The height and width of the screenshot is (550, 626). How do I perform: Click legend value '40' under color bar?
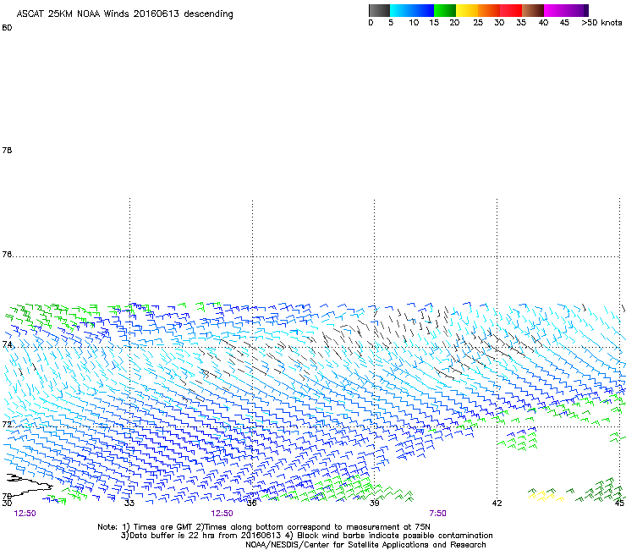pyautogui.click(x=543, y=23)
